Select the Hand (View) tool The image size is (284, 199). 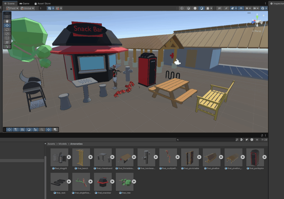pos(7,21)
